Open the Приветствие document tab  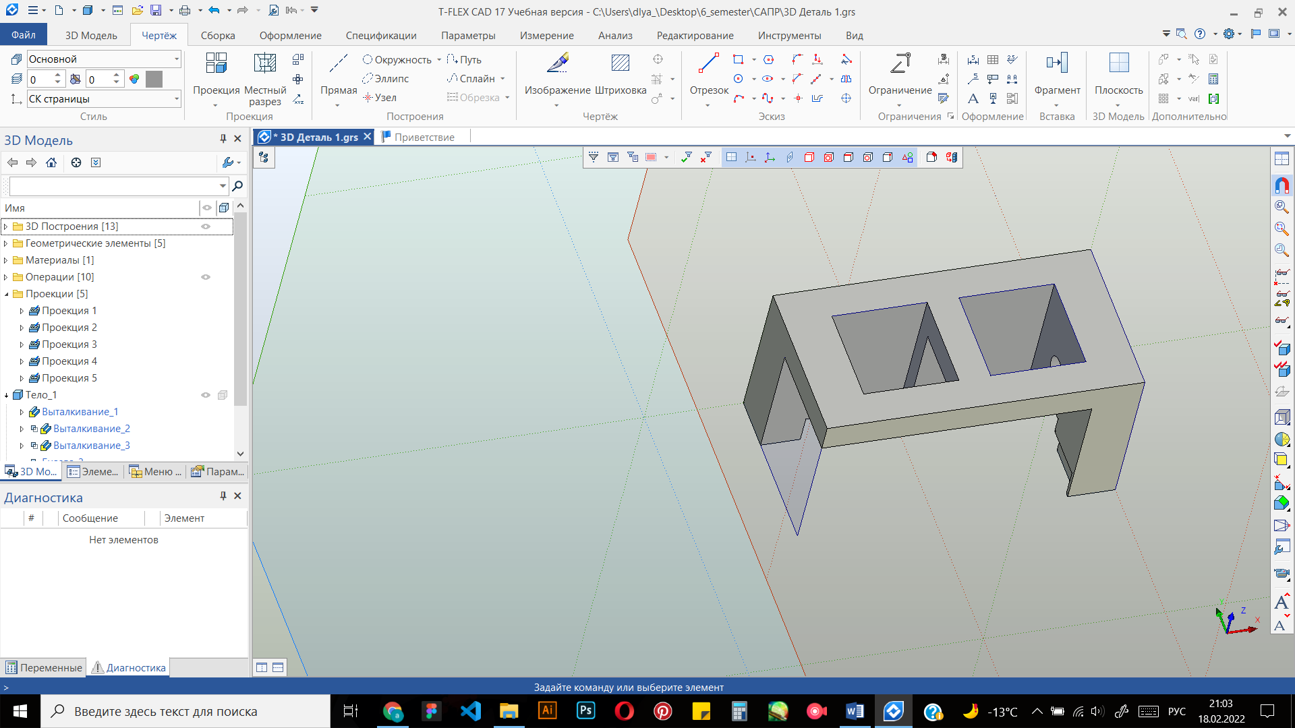pos(424,137)
